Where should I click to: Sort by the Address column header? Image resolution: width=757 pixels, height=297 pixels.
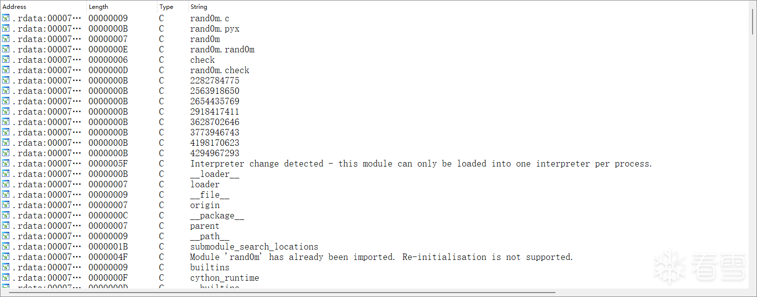click(15, 7)
